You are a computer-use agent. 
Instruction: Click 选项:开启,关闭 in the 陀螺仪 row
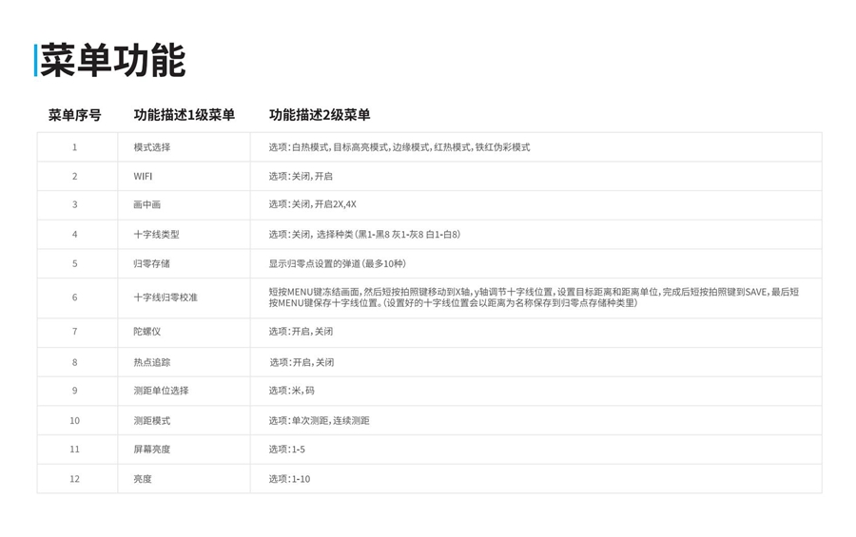coord(301,332)
